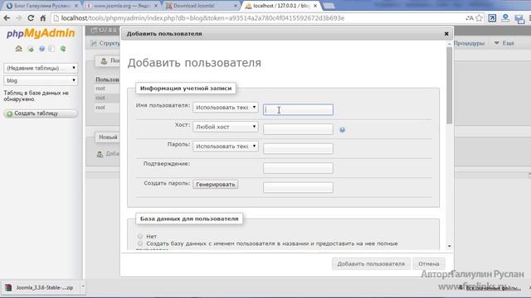This screenshot has height=298, width=531.
Task: Click the blue pin extension icon in the browser toolbar
Action: 505,18
